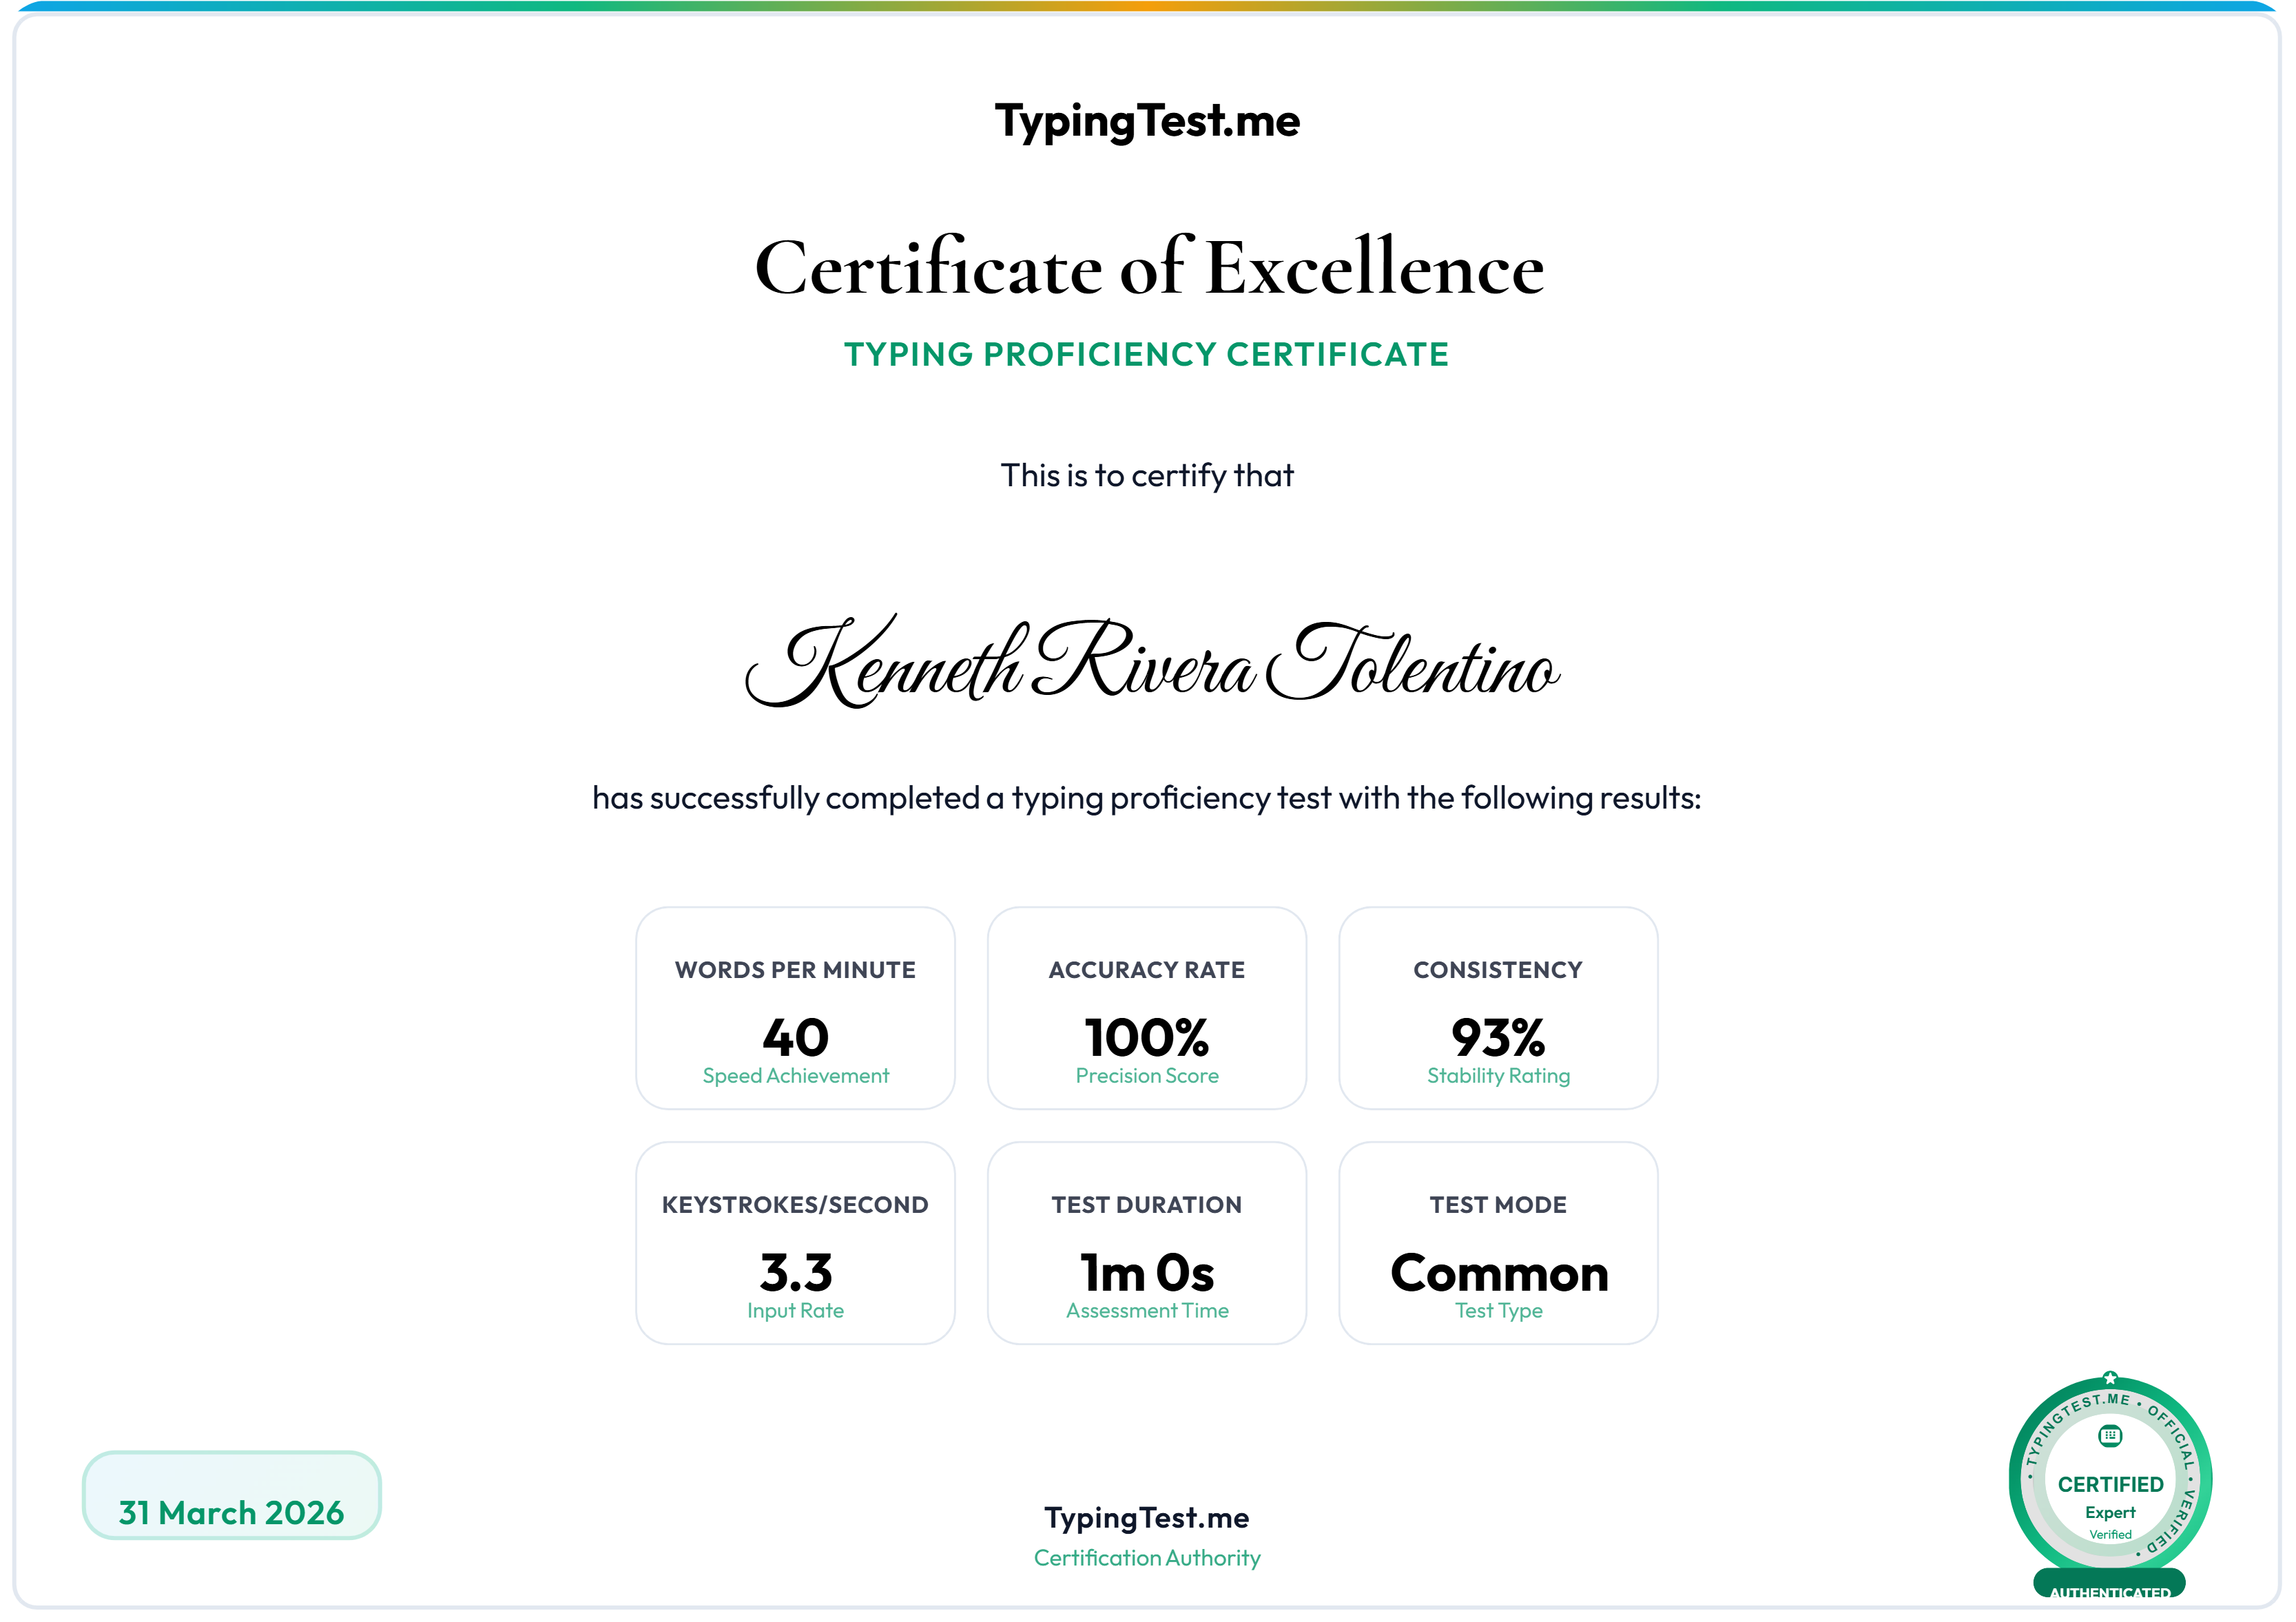Click the 93% consistency value
Screen dimensions: 2296x1622
(1498, 1038)
